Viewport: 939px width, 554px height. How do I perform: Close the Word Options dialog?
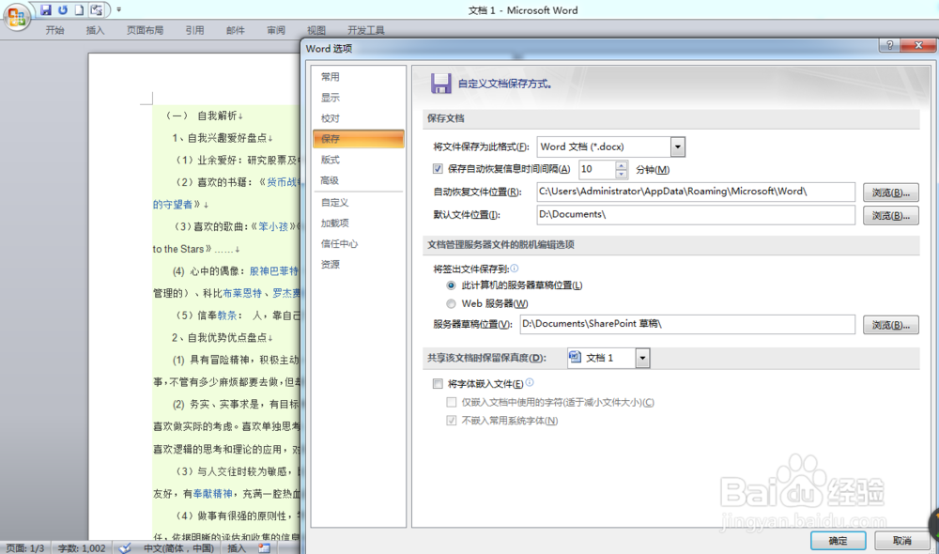(918, 45)
